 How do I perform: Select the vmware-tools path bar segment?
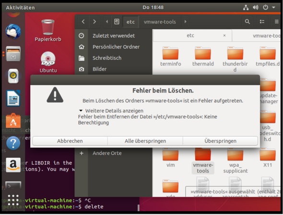point(160,22)
